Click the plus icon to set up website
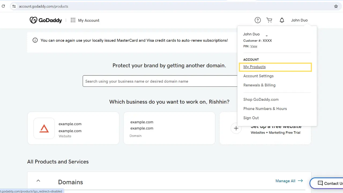343x193 pixels. [236, 128]
